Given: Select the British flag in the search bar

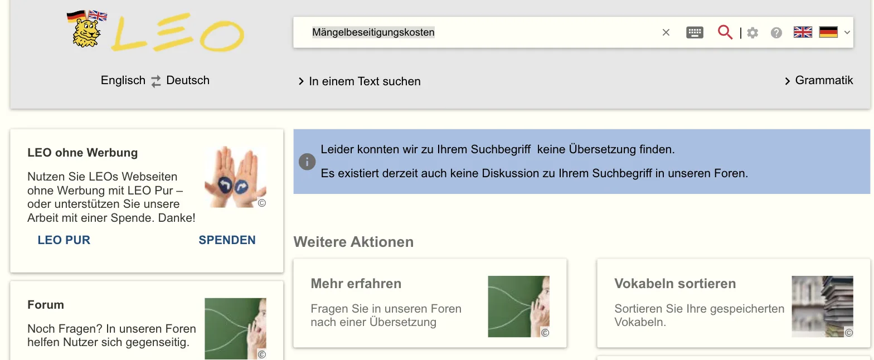Looking at the screenshot, I should pyautogui.click(x=803, y=32).
